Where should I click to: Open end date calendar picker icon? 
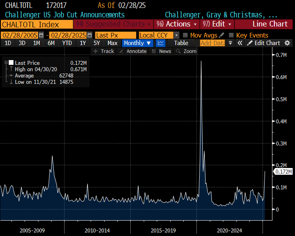click(91, 35)
